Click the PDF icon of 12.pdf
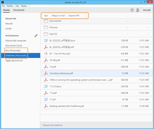 pyautogui.click(x=46, y=67)
